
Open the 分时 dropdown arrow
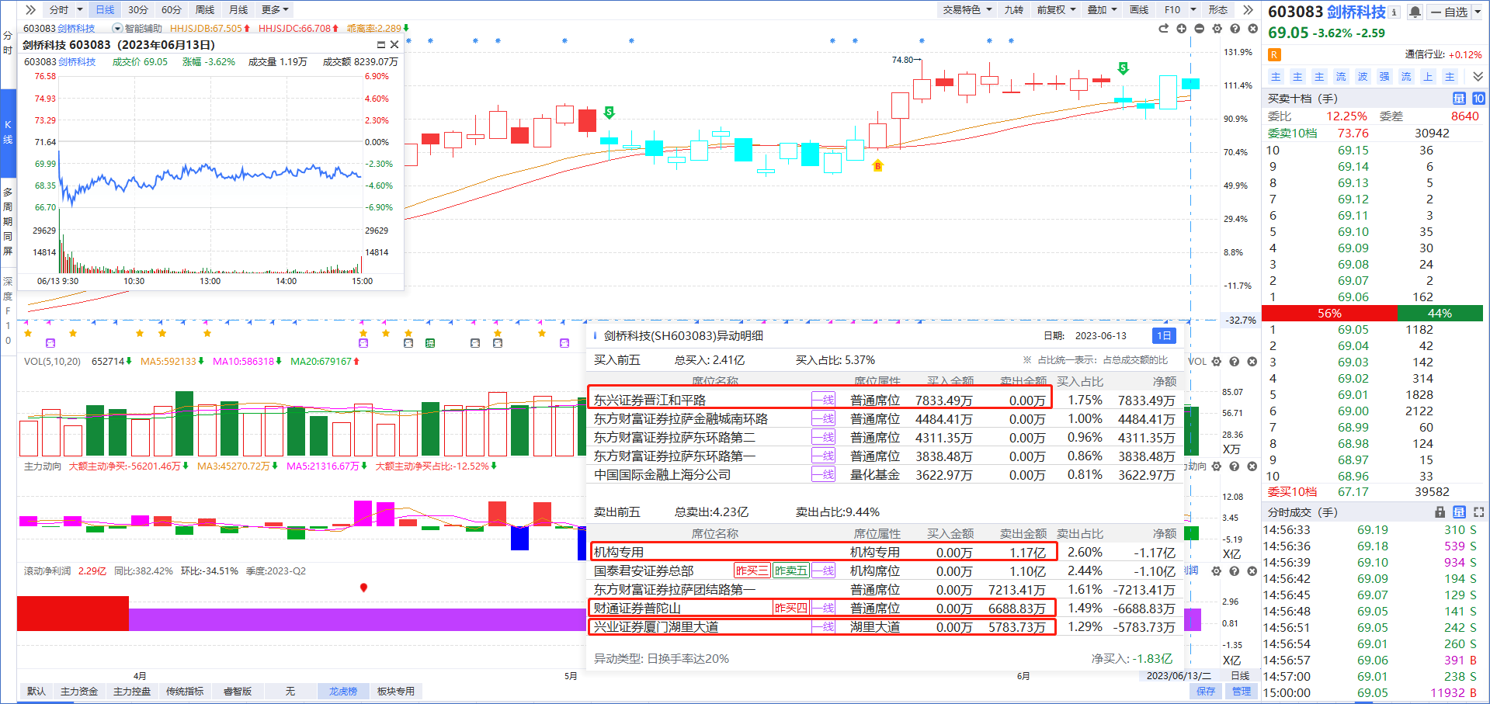(79, 10)
